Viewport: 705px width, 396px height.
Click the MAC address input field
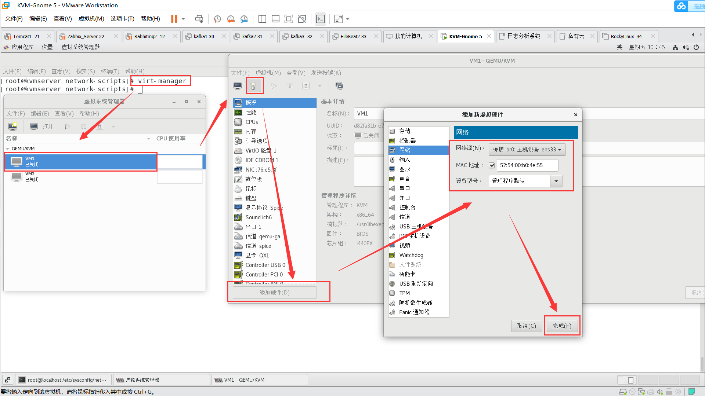tap(527, 165)
